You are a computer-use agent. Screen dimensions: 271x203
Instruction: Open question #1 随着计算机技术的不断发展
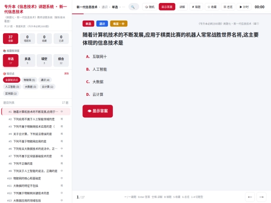(x=36, y=112)
